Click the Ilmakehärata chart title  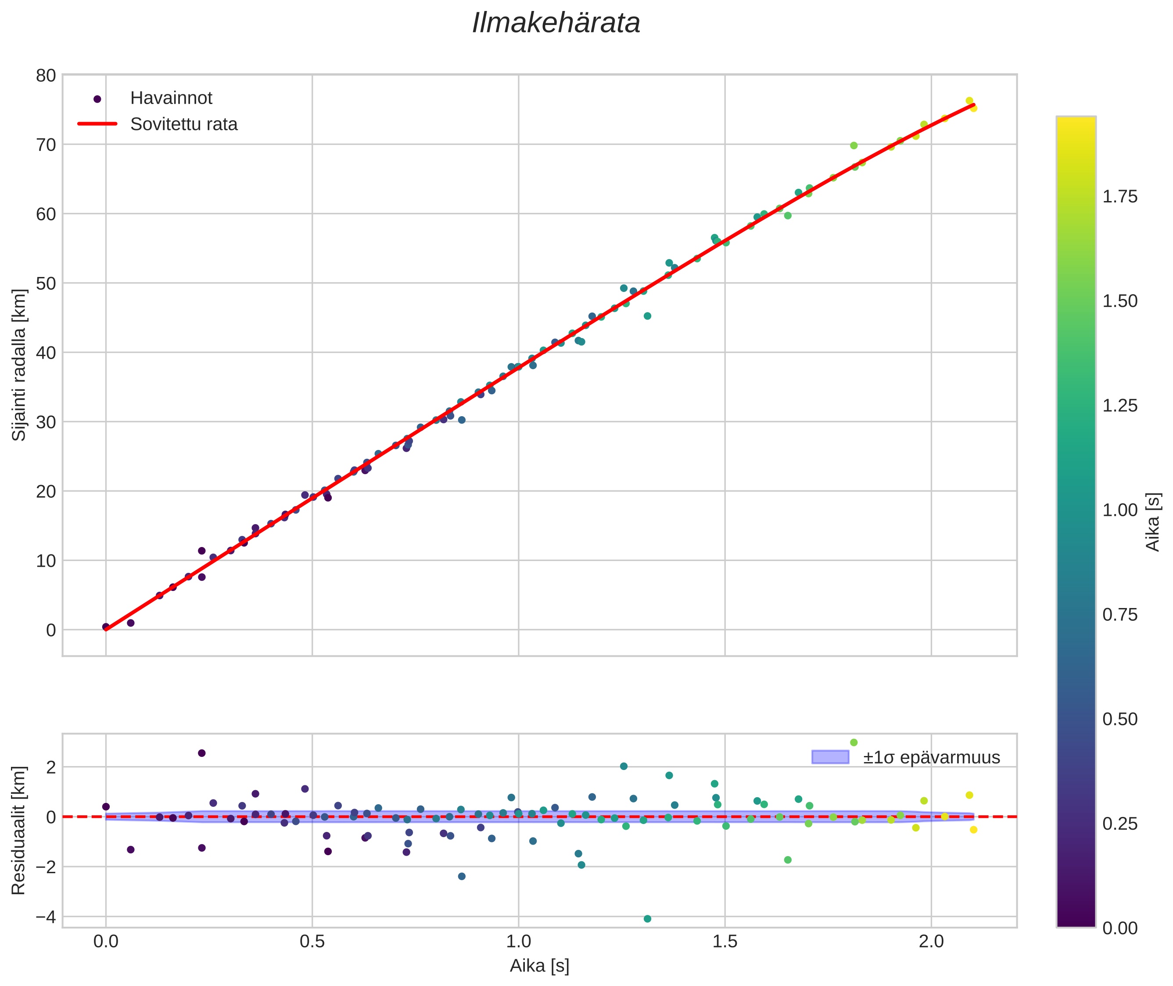[x=556, y=23]
